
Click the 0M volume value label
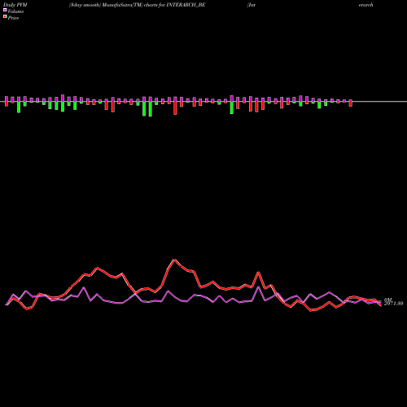388,300
